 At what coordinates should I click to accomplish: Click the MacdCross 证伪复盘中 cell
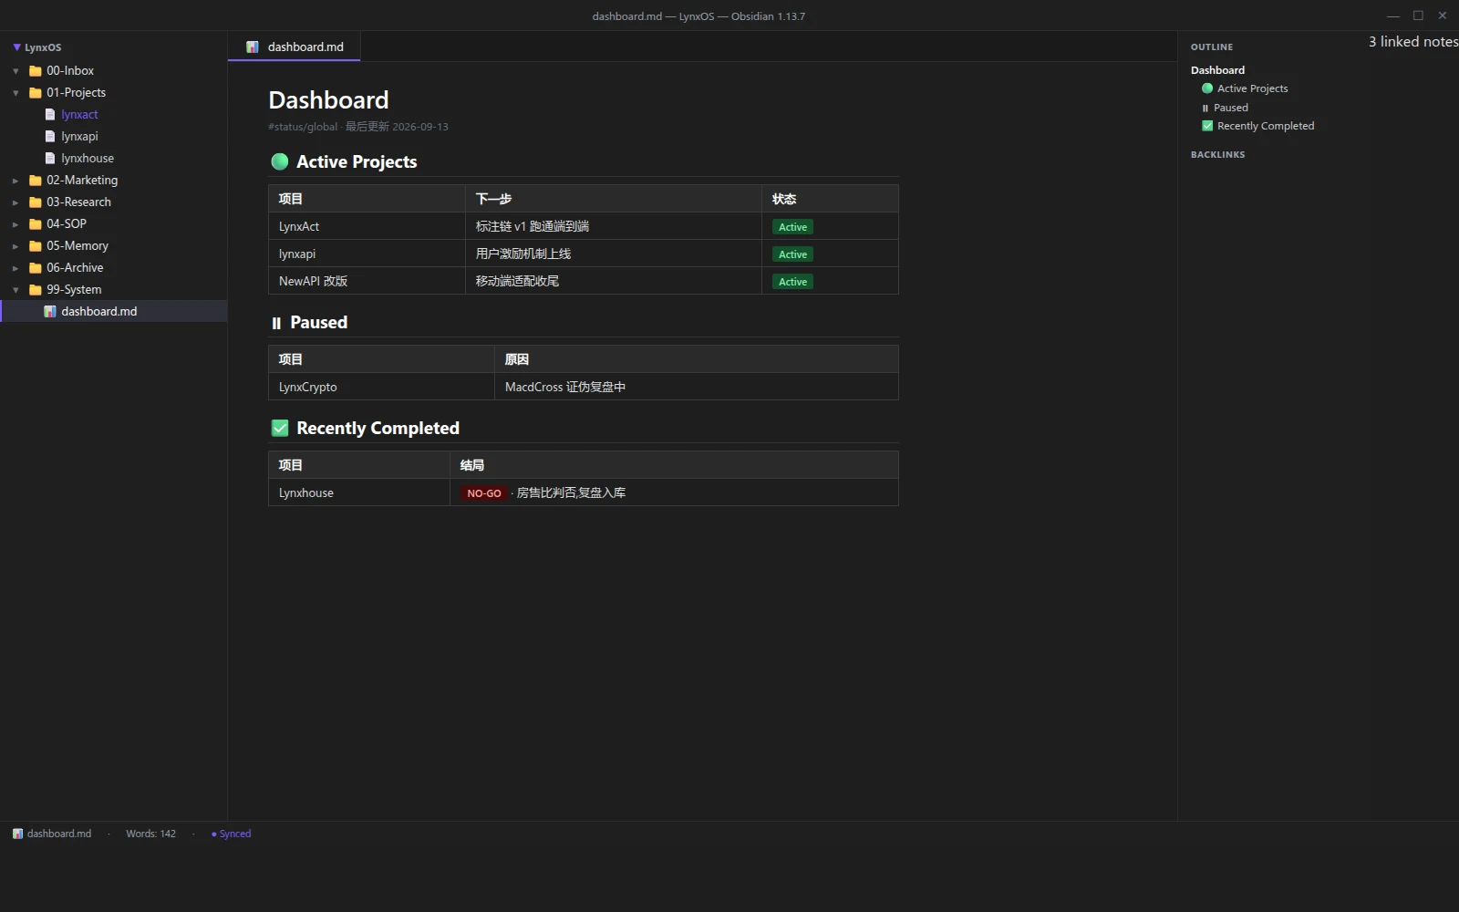point(697,387)
